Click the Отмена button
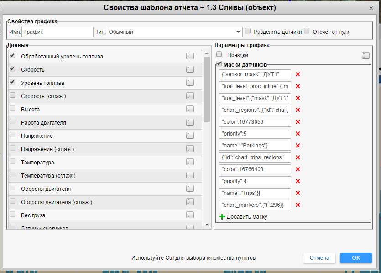This screenshot has width=381, height=273. 319,258
